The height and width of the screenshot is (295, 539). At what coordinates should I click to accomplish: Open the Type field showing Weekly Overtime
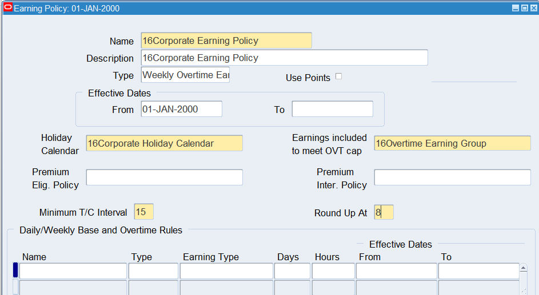(x=185, y=75)
